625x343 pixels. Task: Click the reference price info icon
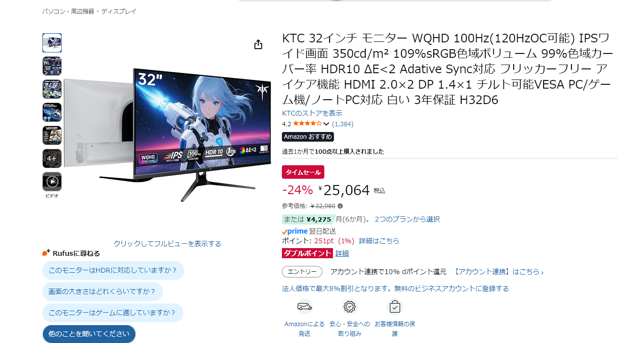pos(340,206)
